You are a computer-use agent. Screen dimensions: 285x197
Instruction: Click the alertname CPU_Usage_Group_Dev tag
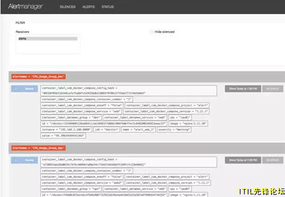tap(38, 77)
